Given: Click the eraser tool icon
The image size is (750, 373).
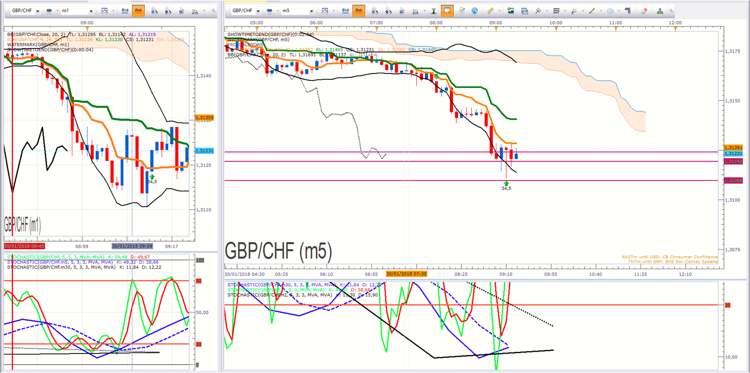Looking at the screenshot, I should (x=644, y=11).
